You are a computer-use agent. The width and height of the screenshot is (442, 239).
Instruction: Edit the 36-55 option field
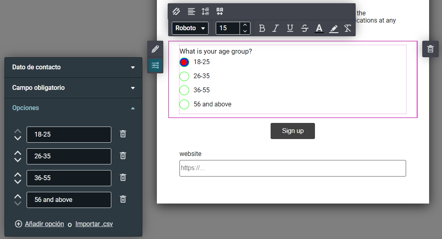[69, 178]
